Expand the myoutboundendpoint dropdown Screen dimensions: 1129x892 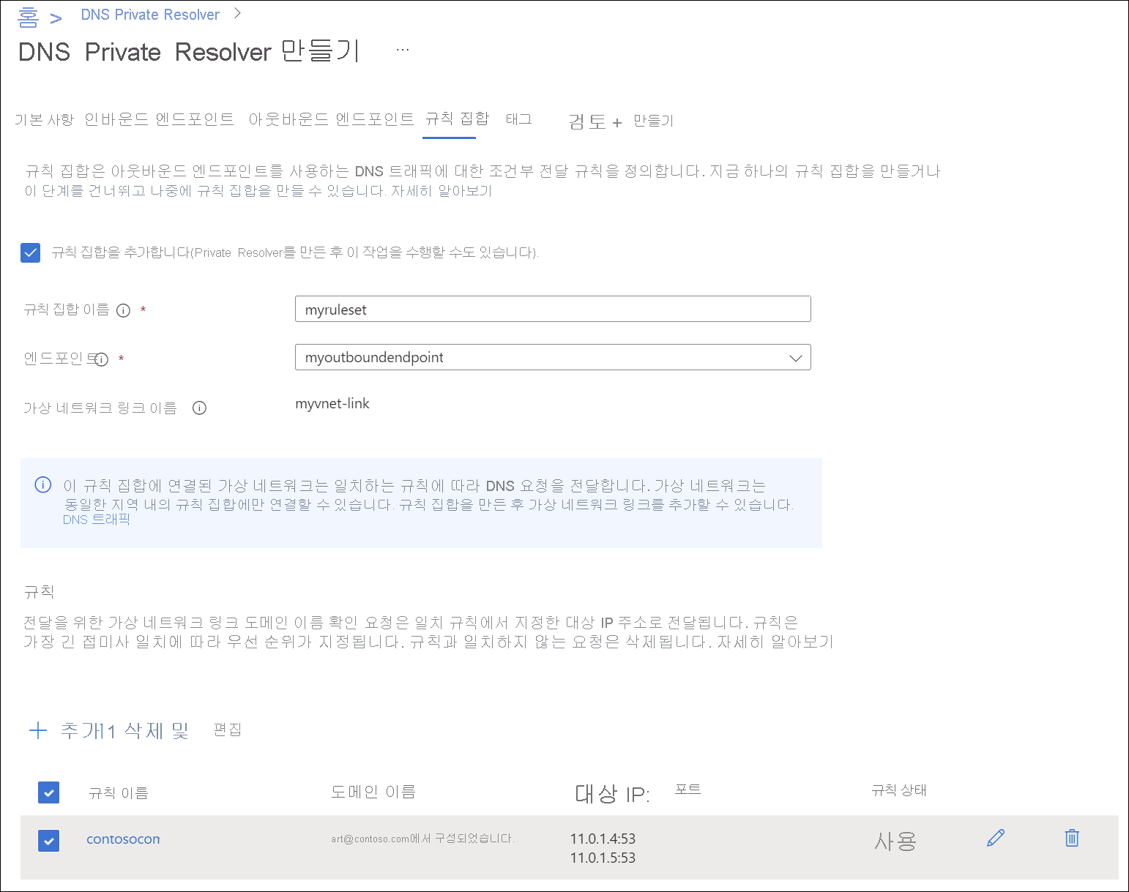point(553,357)
